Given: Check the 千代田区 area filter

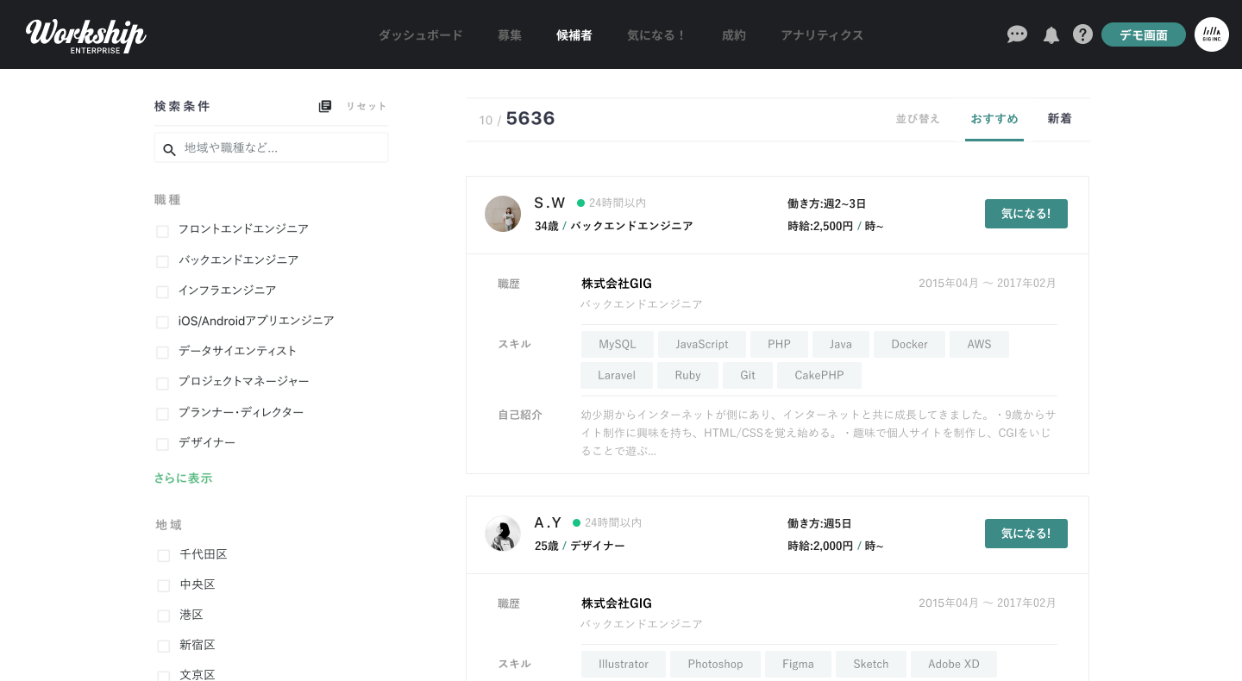Looking at the screenshot, I should [163, 556].
